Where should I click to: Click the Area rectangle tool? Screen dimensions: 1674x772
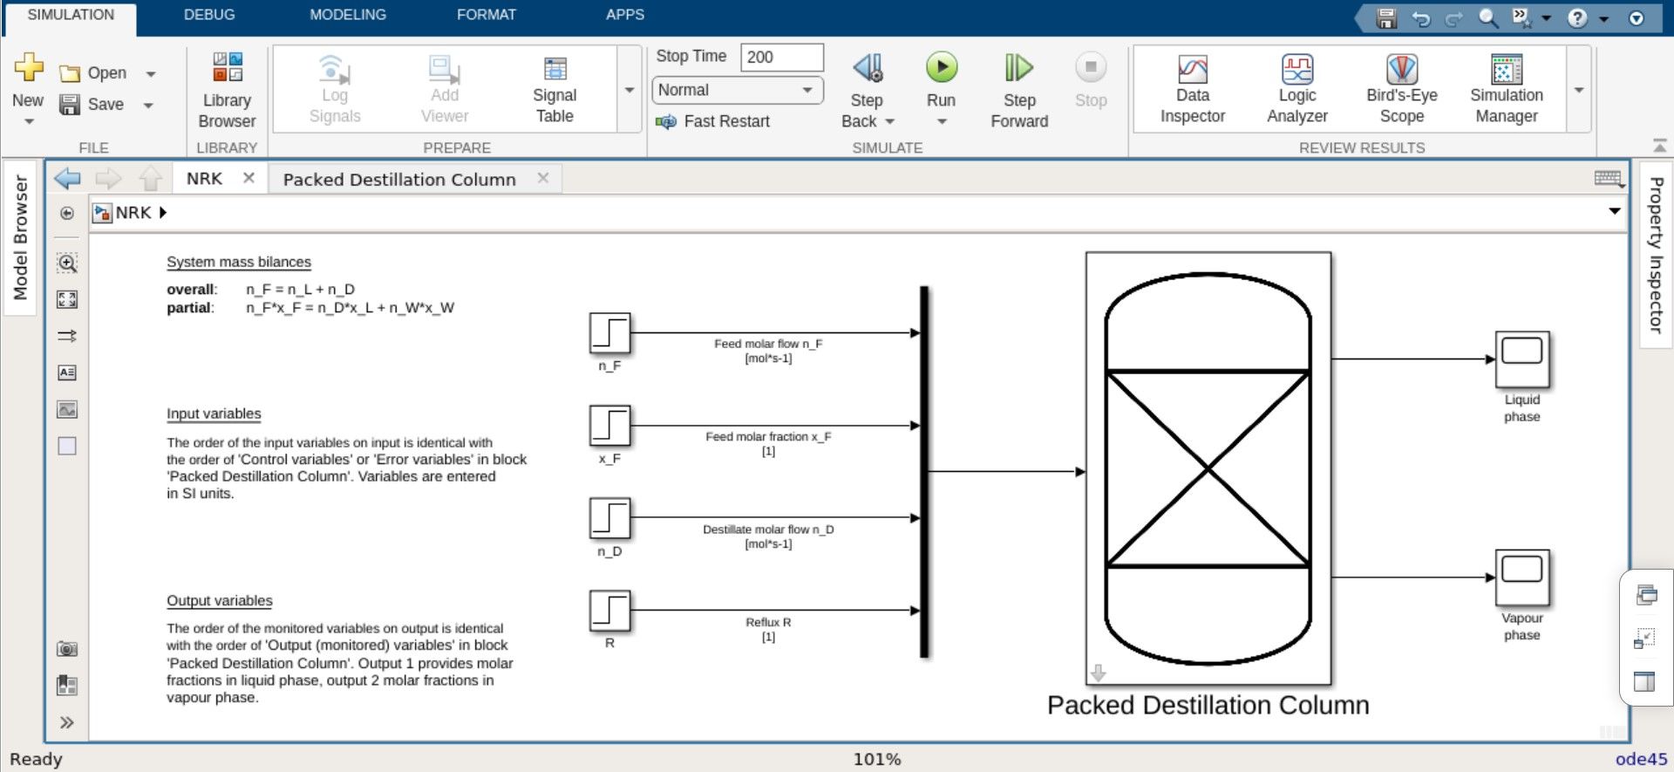click(67, 446)
